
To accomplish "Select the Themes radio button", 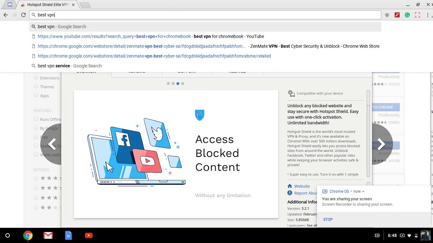I will (x=36, y=86).
